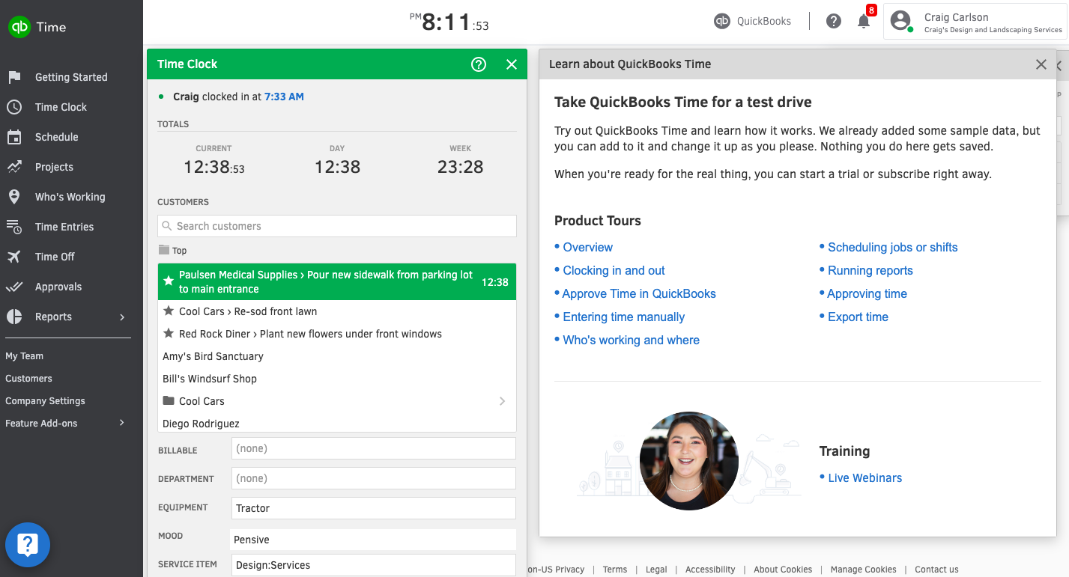
Task: Go to Schedule in sidebar
Action: tap(57, 137)
